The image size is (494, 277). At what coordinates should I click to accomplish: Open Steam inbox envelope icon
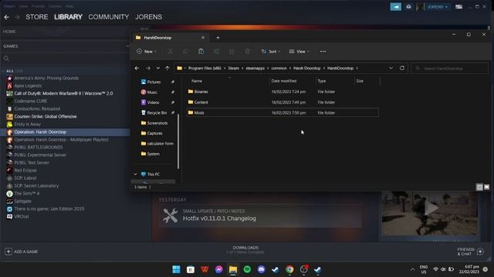click(x=408, y=7)
